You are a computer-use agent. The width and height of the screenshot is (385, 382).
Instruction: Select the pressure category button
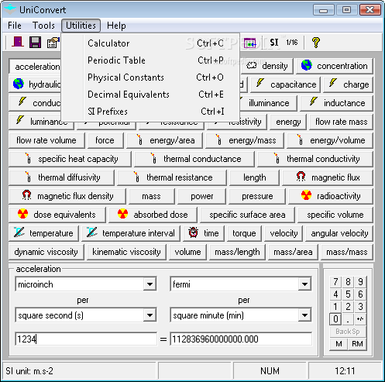(257, 196)
